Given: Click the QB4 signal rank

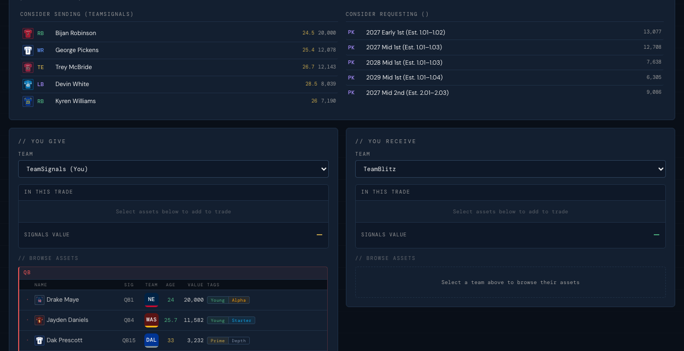Looking at the screenshot, I should (128, 320).
